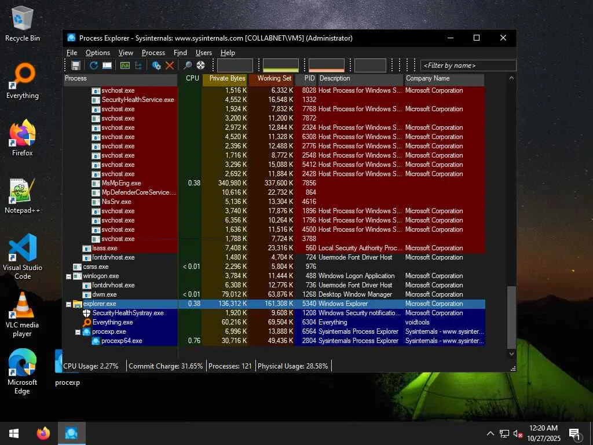
Task: Sort by the Process column header
Action: tap(120, 79)
